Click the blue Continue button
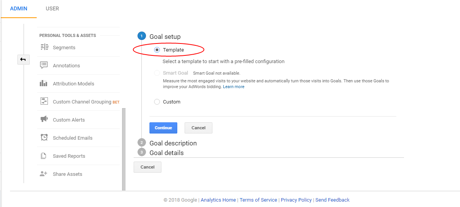The width and height of the screenshot is (460, 207). (163, 128)
